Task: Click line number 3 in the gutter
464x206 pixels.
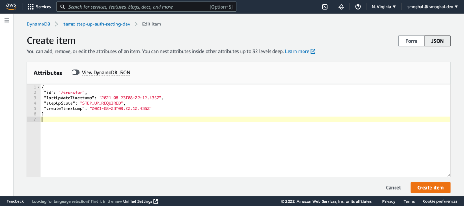Action: tap(35, 98)
